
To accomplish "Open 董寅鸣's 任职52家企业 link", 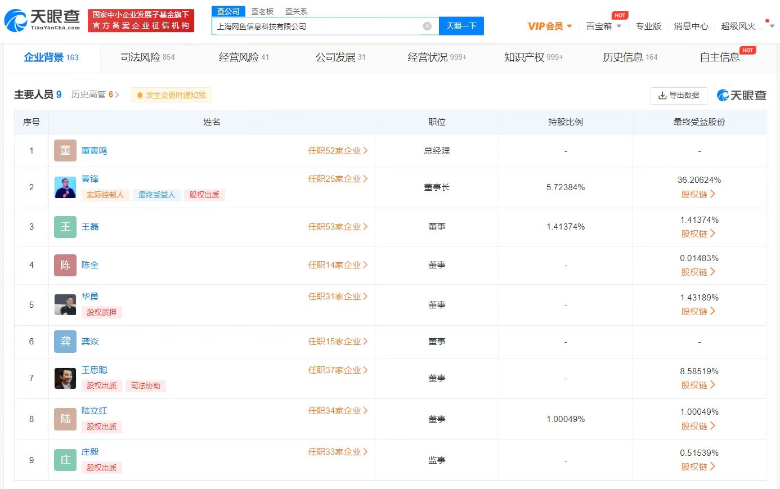I will pos(338,151).
